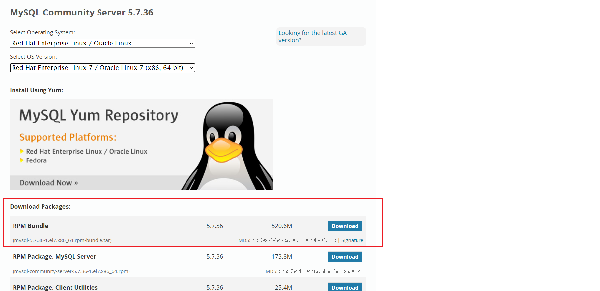Download the RPM Bundle 520.6M package
Screen dimensions: 600x291
click(345, 226)
